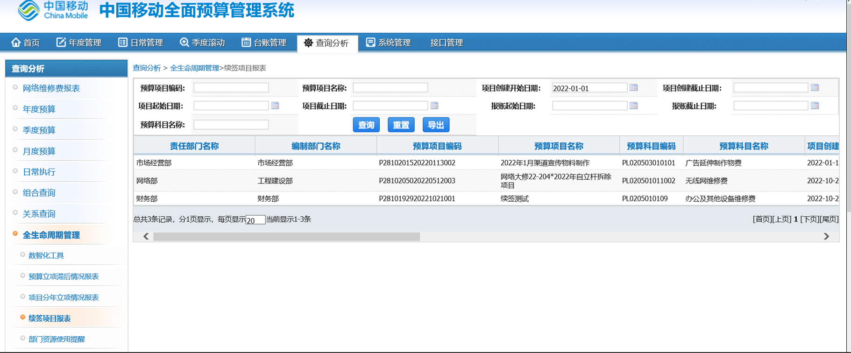The image size is (851, 353).
Task: Open 部门资源使用提醒
Action: 57,339
